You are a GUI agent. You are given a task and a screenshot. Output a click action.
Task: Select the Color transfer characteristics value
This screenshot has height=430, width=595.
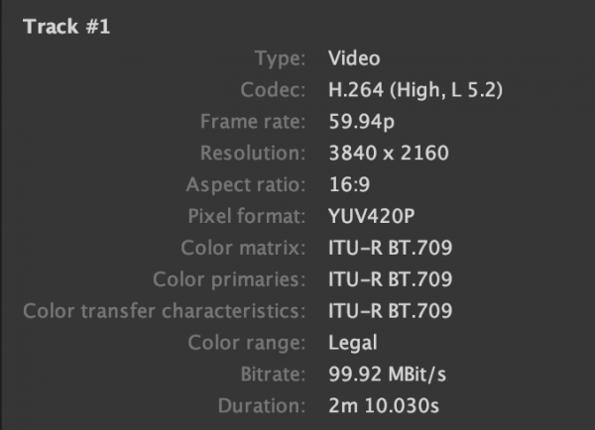(391, 311)
